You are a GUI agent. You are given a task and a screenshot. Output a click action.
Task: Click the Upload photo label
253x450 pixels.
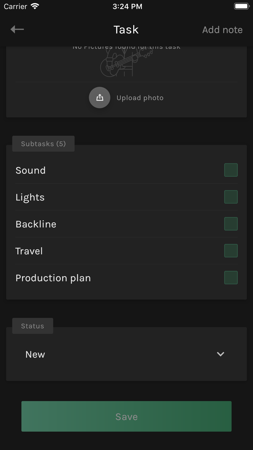click(x=140, y=98)
